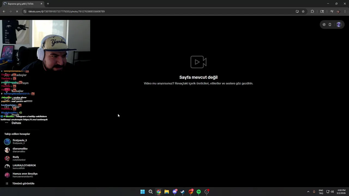
Task: Click dianamalibu profile avatar
Action: coord(7,150)
